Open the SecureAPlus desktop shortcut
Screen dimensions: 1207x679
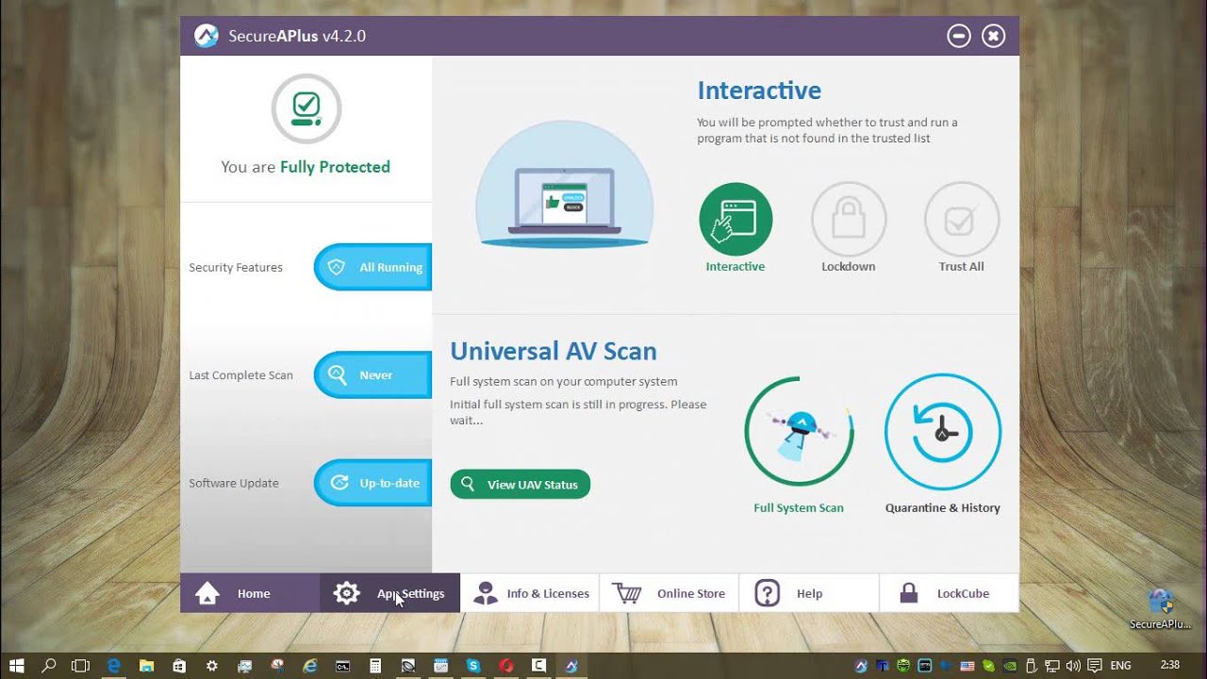tap(1161, 609)
